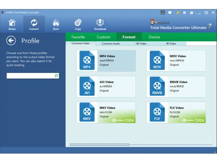Go to the Home section

(12, 24)
